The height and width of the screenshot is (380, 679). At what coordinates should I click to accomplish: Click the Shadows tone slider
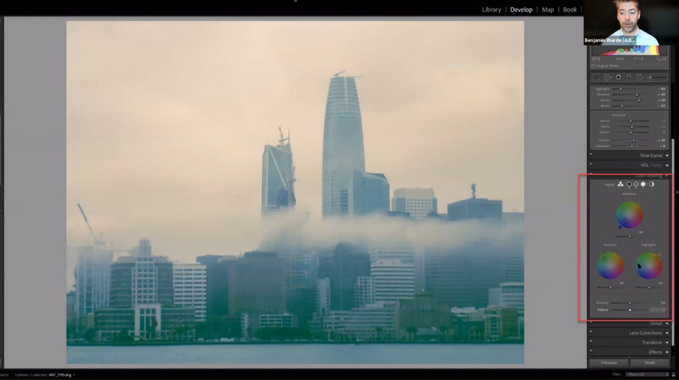point(630,95)
